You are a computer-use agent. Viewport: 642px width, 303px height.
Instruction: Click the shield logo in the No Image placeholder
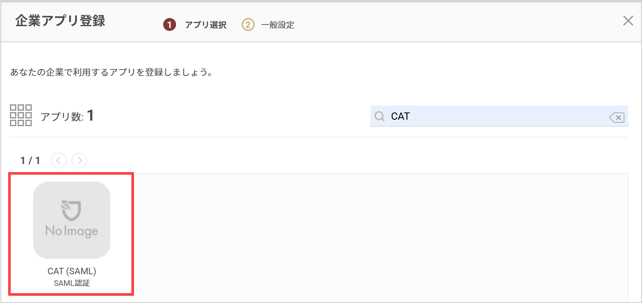pyautogui.click(x=71, y=211)
